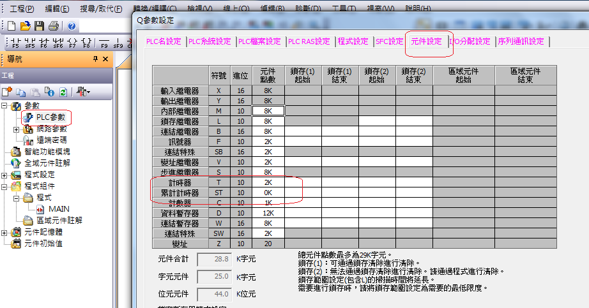Screen dimensions: 589x308
Task: Click the 元件點數 field for 內部繼電器 M
Action: pyautogui.click(x=268, y=111)
